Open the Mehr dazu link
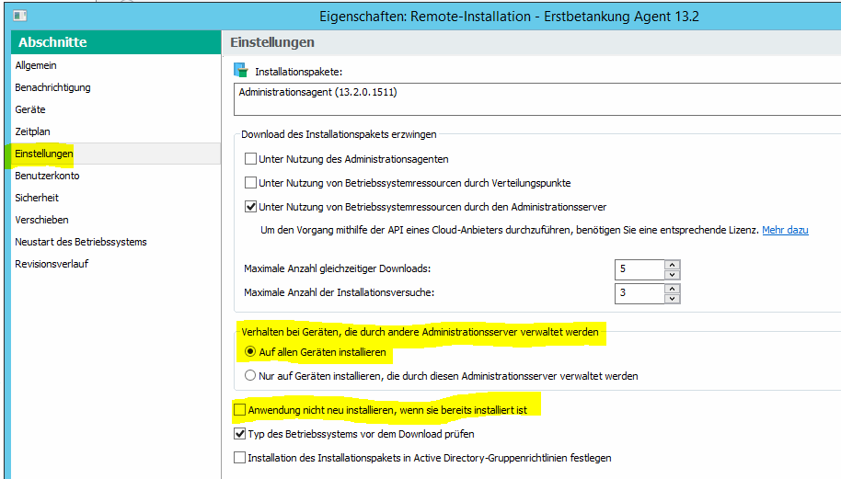 (x=785, y=230)
